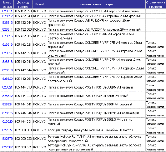
Task: Select item link 828620
Action: coord(8,79)
